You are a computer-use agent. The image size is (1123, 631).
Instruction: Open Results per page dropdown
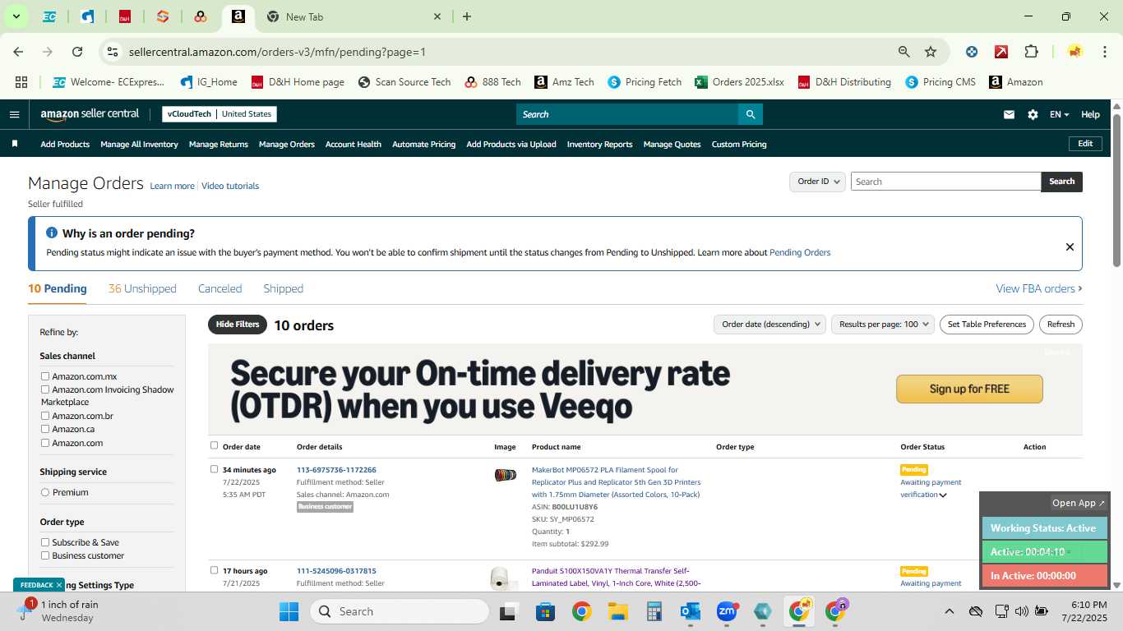point(883,325)
